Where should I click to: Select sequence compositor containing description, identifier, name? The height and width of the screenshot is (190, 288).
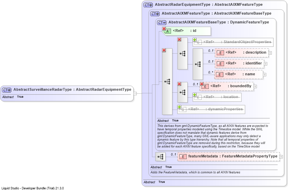198,64
